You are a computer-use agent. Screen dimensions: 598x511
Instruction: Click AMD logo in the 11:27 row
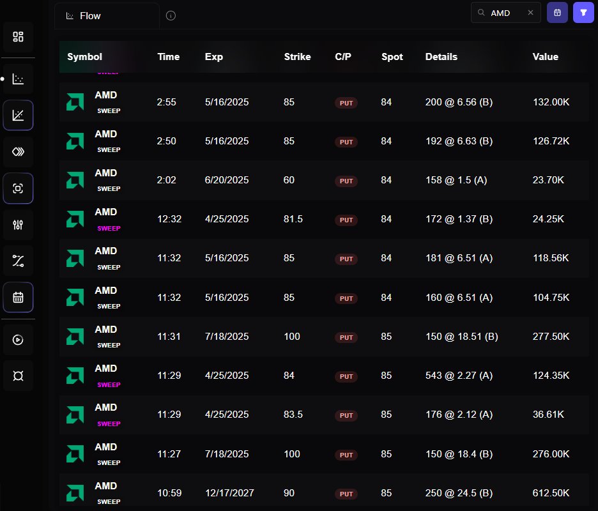pyautogui.click(x=75, y=454)
